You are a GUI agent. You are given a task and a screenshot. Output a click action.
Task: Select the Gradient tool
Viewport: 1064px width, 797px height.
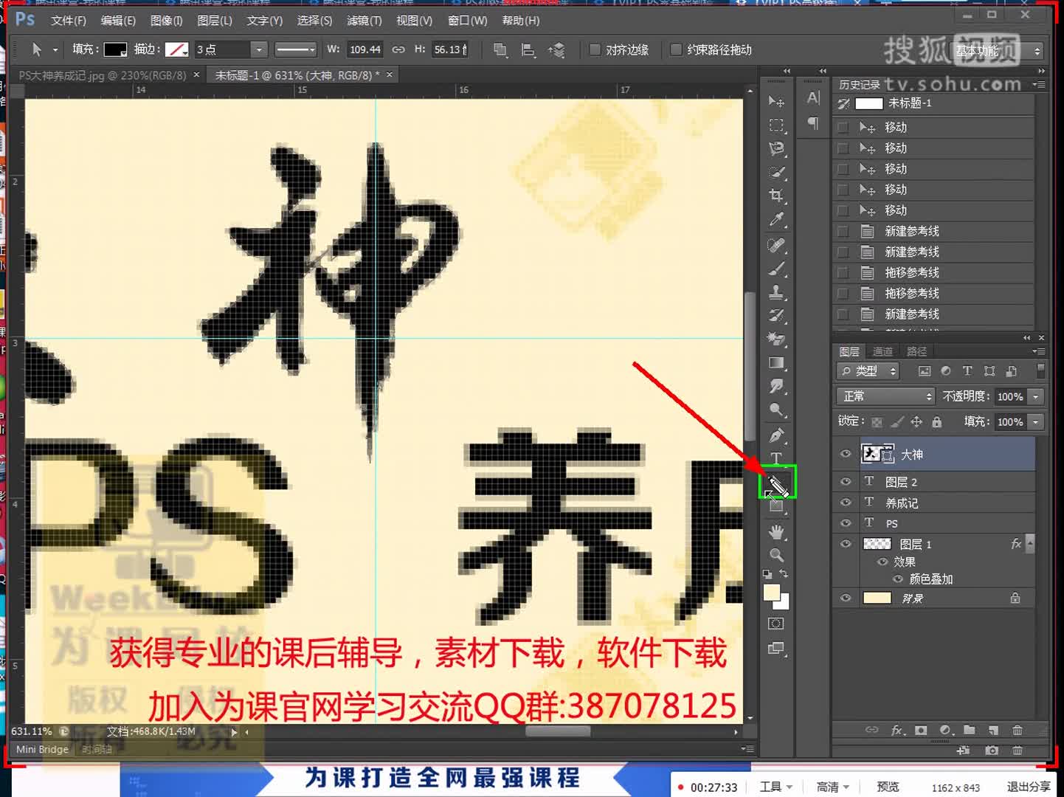[x=776, y=362]
